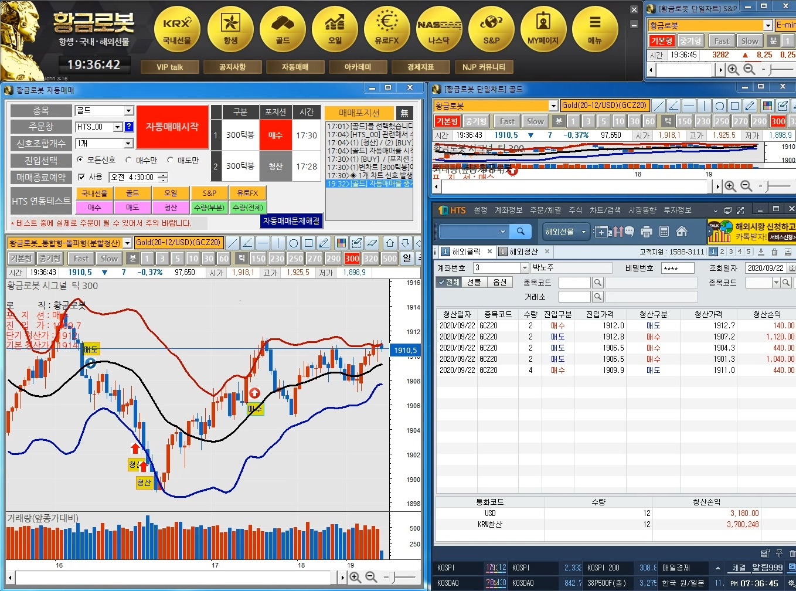
Task: Toggle the 사용 checkbox for 매매종료예약
Action: point(81,177)
